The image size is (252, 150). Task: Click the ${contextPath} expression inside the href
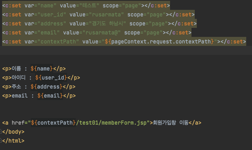pyautogui.click(x=54, y=123)
